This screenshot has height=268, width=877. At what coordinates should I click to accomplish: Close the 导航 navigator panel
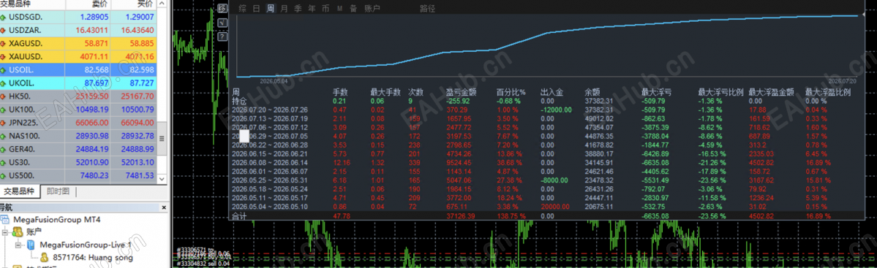point(164,207)
